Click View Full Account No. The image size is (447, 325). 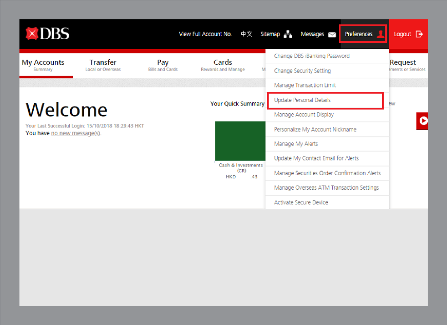point(205,34)
